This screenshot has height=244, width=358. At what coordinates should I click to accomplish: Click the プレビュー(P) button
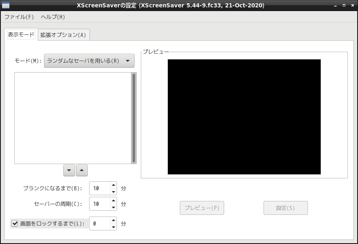tap(202, 208)
